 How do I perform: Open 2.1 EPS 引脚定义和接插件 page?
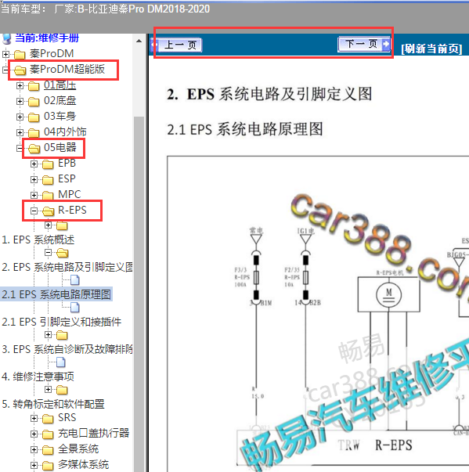(x=61, y=322)
